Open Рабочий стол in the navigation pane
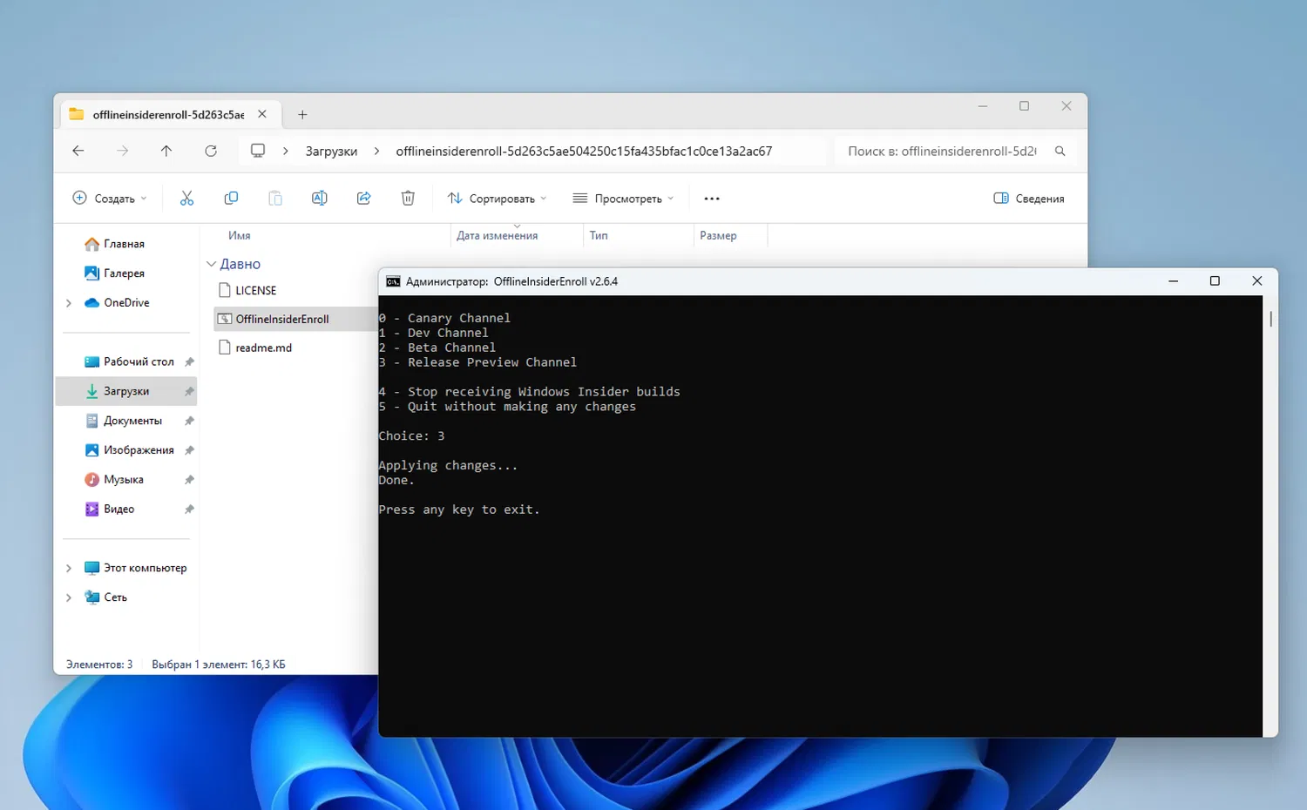Screen dimensions: 1307x810 (139, 361)
